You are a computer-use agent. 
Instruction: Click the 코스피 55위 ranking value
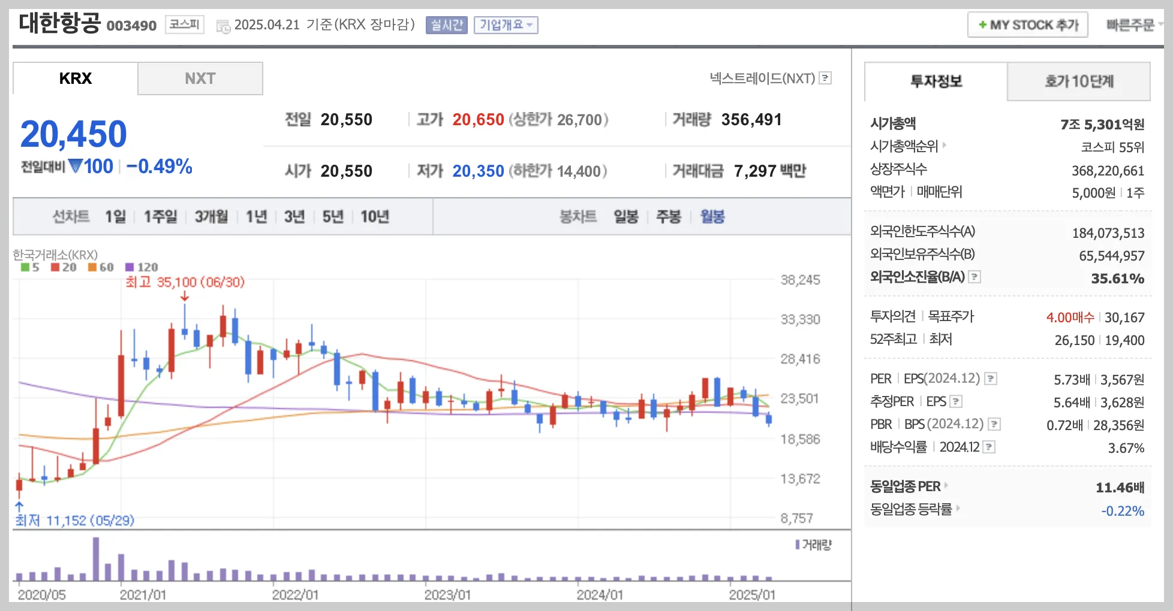click(1113, 147)
